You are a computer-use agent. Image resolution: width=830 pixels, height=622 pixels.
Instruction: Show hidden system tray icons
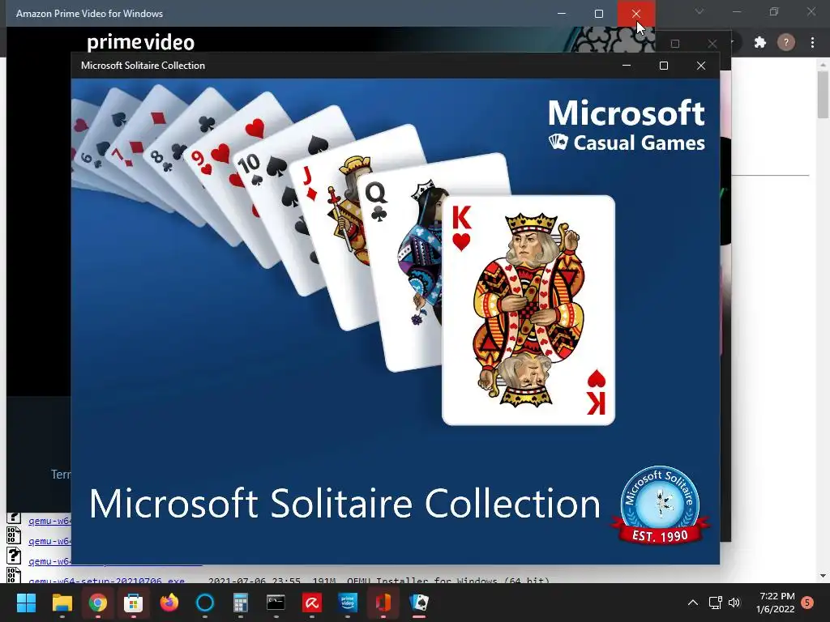(692, 603)
